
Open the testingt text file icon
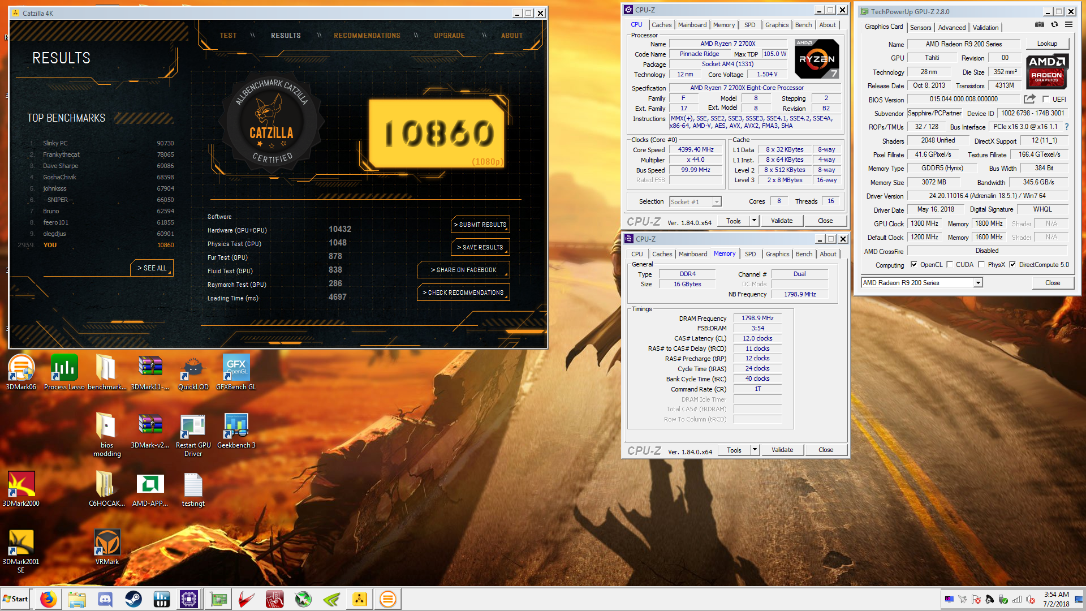(193, 488)
